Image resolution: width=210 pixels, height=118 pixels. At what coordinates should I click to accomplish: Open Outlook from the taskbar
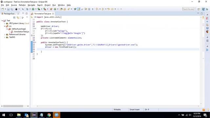[27, 115]
